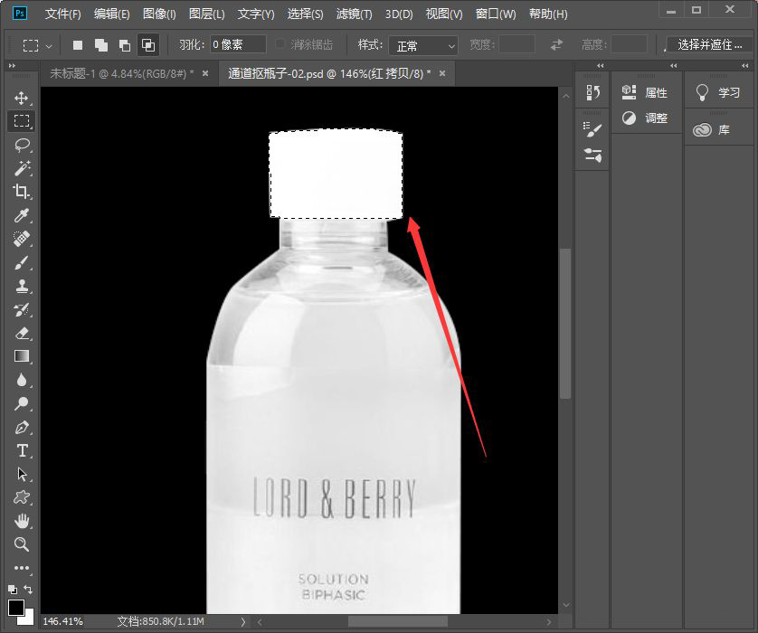This screenshot has height=633, width=758.
Task: Expand the collapsed 属性 panel column arrows
Action: pyautogui.click(x=673, y=66)
